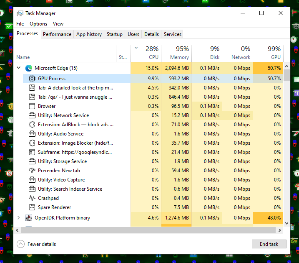Open the Options menu
The width and height of the screenshot is (299, 263).
(38, 24)
